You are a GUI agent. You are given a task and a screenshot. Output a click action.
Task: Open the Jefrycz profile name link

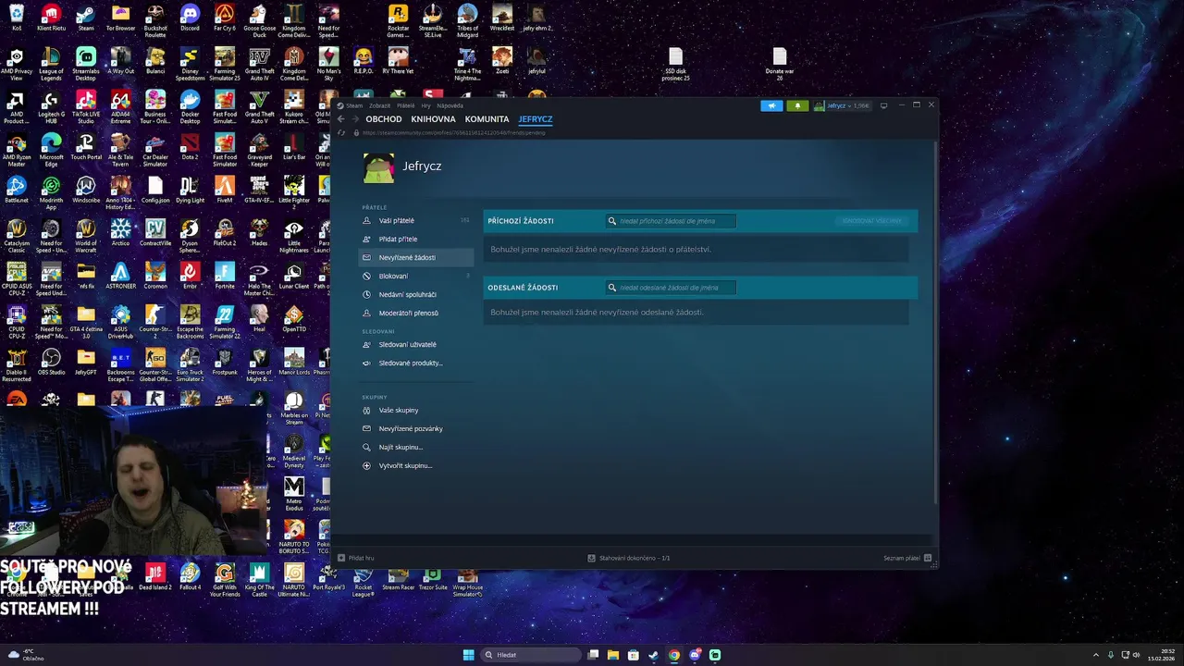coord(422,166)
